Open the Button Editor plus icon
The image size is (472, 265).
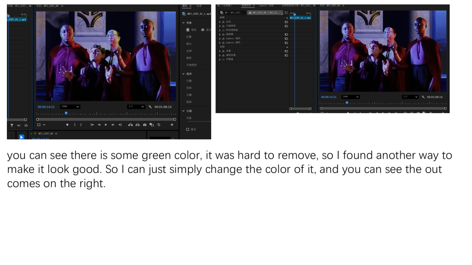(172, 125)
